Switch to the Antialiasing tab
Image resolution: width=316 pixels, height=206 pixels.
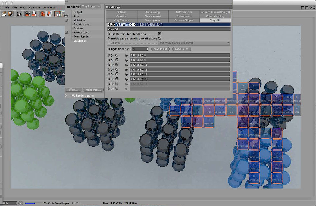click(153, 12)
